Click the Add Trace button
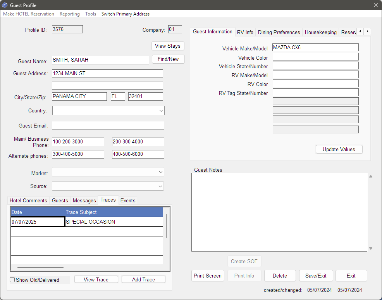382x300 pixels. (143, 279)
